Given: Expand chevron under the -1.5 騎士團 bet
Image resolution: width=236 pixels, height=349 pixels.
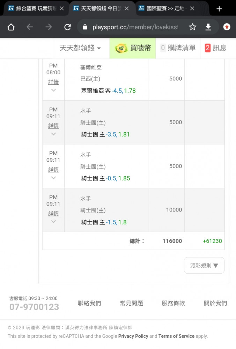Looking at the screenshot, I should click(x=53, y=222).
